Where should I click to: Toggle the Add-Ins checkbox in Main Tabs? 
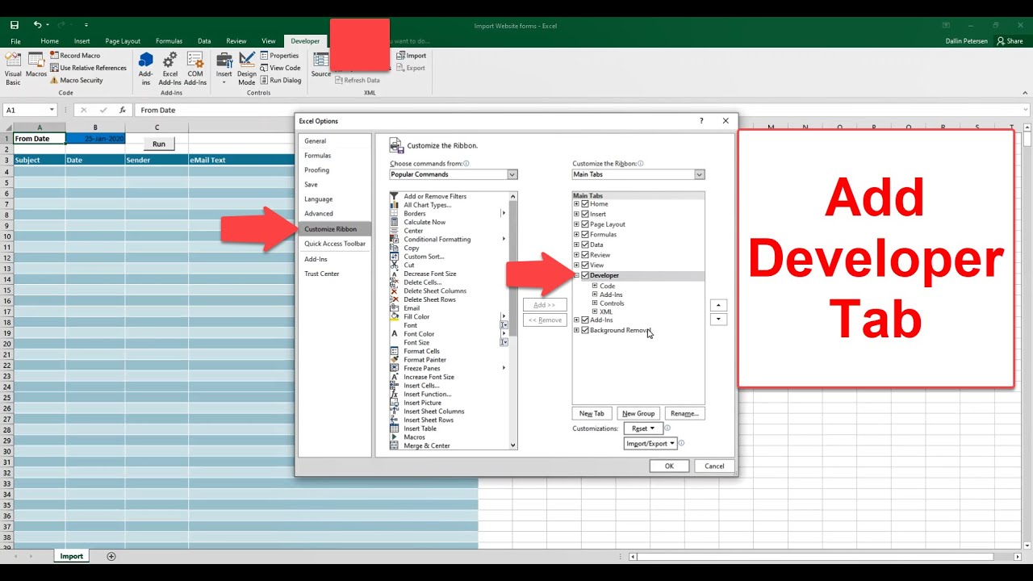click(x=585, y=320)
